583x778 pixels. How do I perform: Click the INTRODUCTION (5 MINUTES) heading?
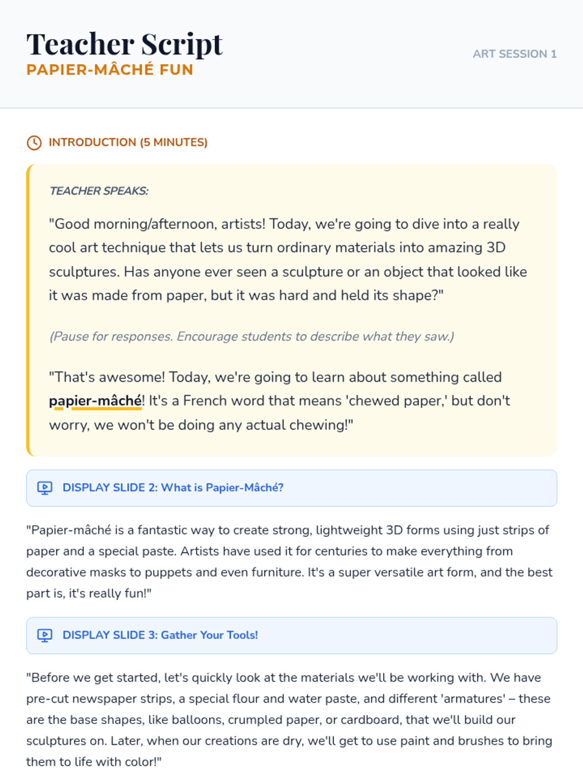click(128, 142)
